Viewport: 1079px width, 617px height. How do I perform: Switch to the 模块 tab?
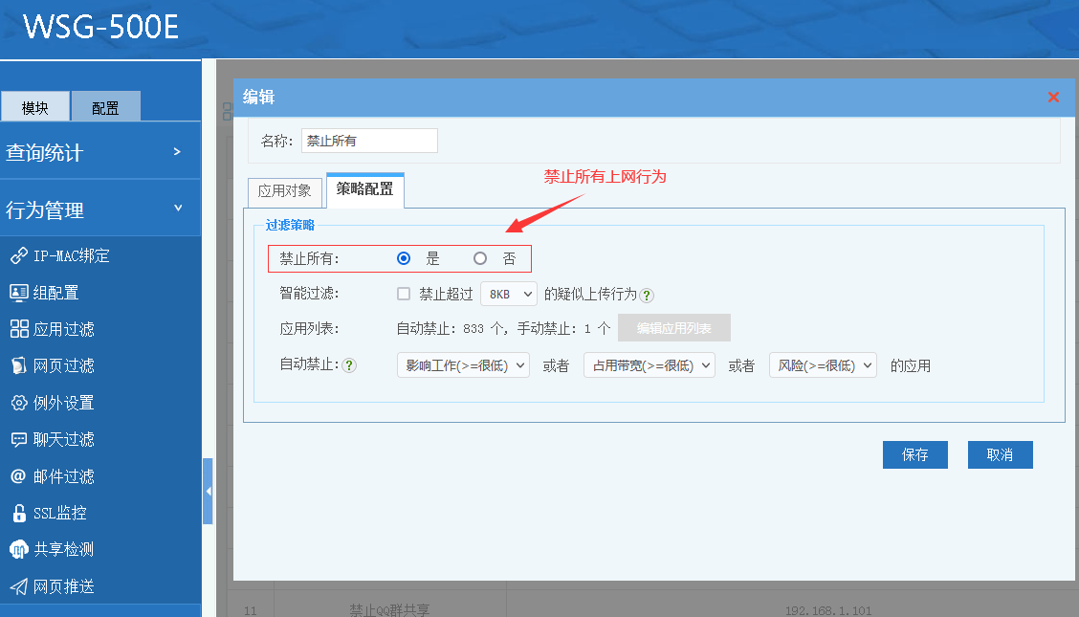click(35, 107)
